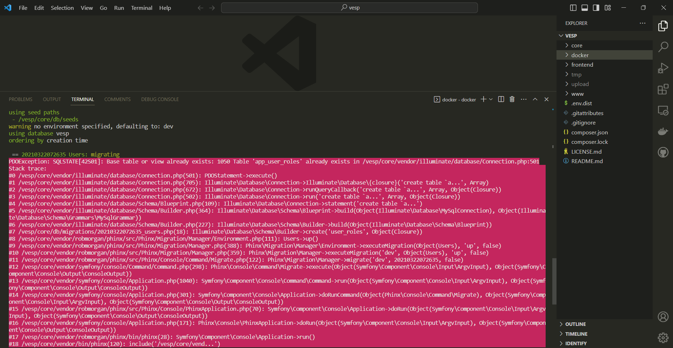Click the EXPLORER panel title
This screenshot has width=673, height=348.
pos(576,23)
